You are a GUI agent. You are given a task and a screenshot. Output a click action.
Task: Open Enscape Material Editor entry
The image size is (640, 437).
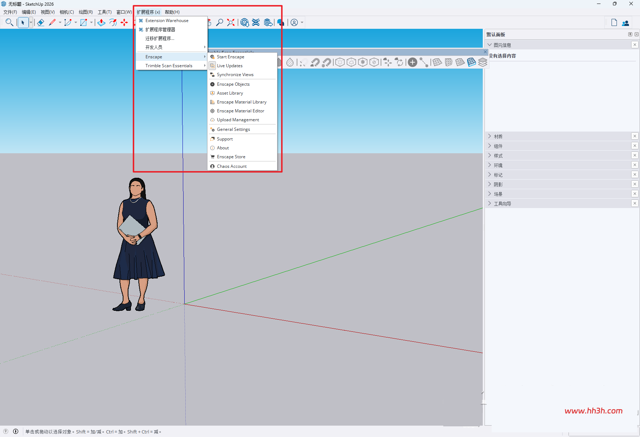[x=242, y=111]
